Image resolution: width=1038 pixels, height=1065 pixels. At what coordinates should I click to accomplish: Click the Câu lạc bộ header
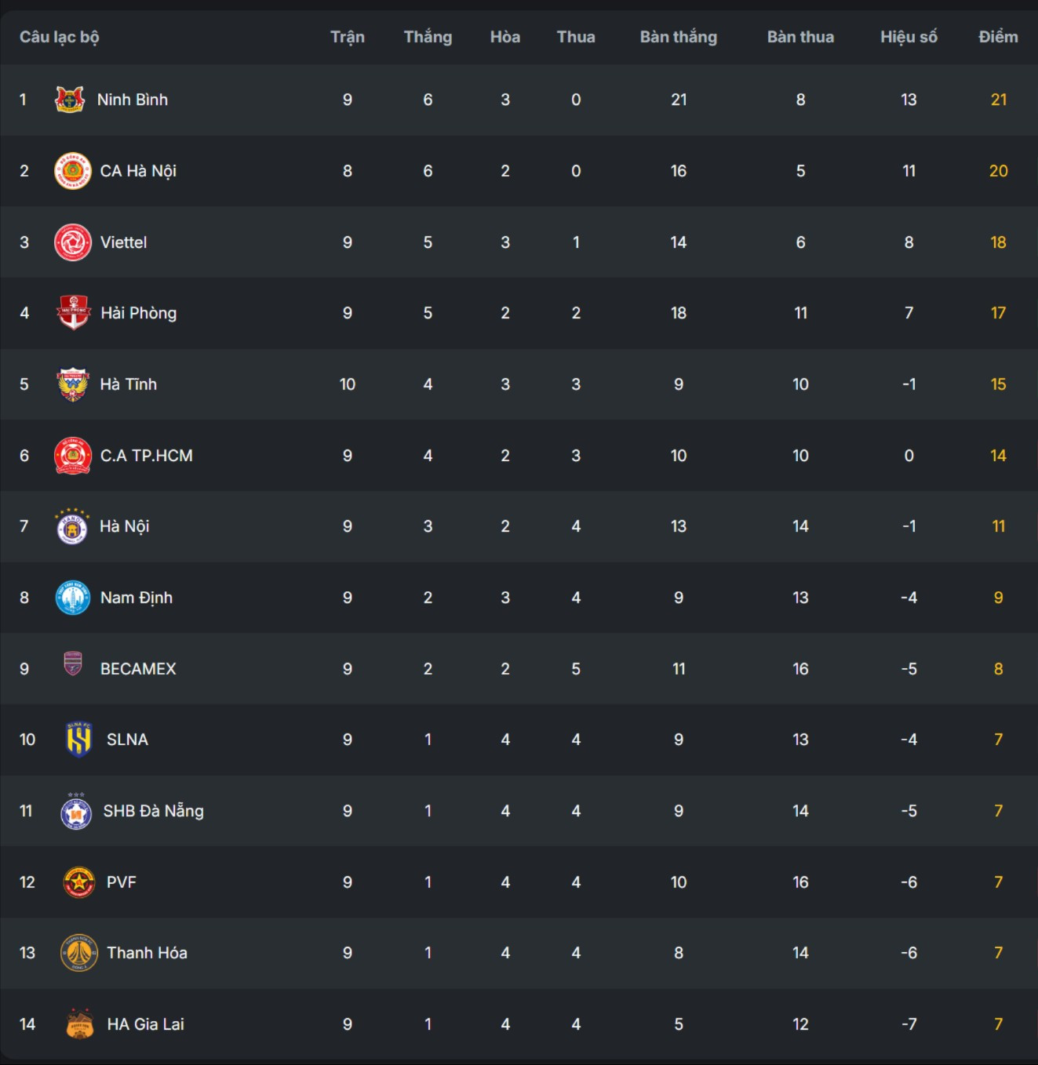pyautogui.click(x=60, y=37)
